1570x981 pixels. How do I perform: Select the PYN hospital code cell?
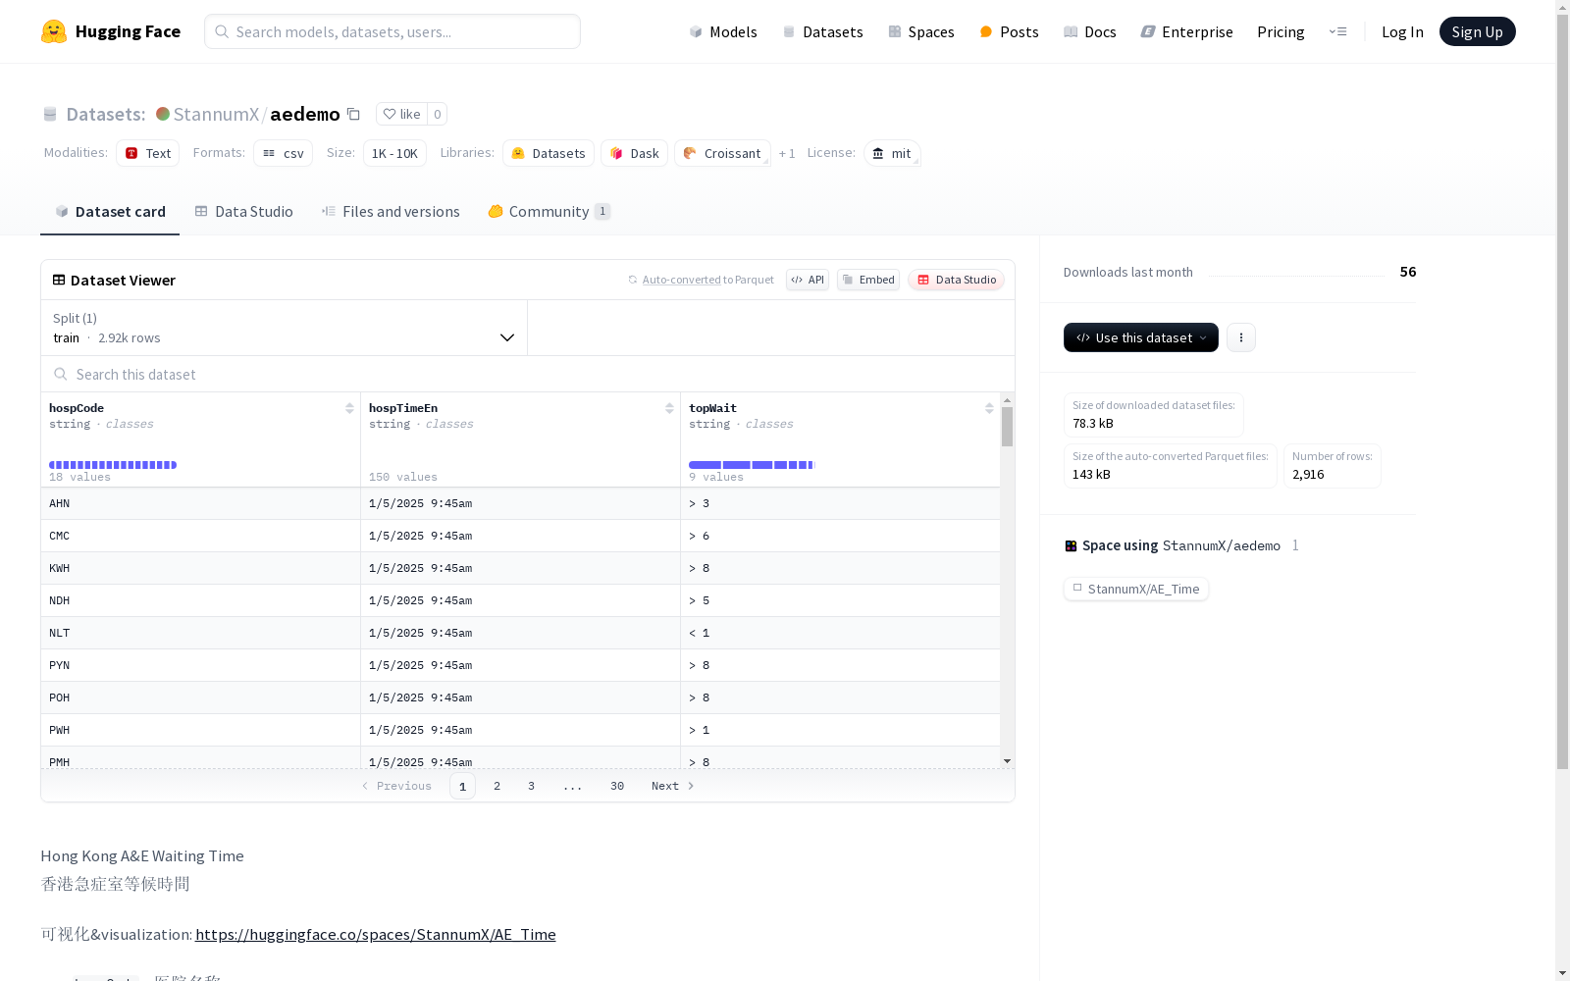click(x=200, y=665)
